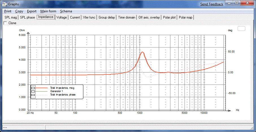Click the 1000 frequency axis label
The image size is (256, 132).
(140, 113)
